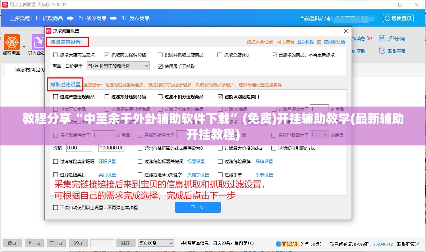Check 过滤季节 option
This screenshot has width=426, height=252.
220,175
